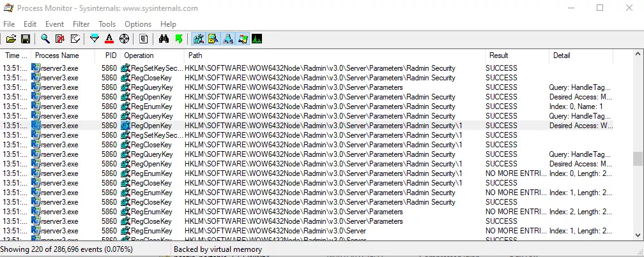This screenshot has height=257, width=644.
Task: Click the Process Monitor title bar icon
Action: (8, 8)
